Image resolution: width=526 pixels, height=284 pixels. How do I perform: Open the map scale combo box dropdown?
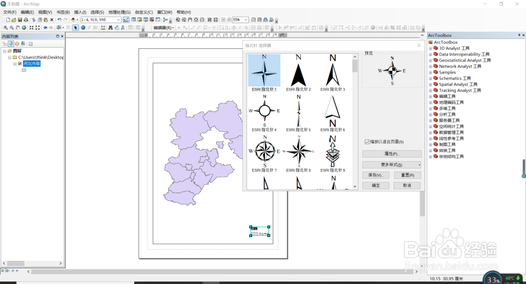(118, 20)
